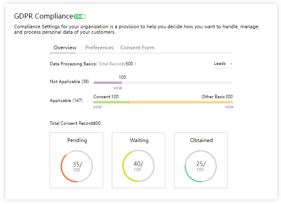The height and width of the screenshot is (204, 281).
Task: Click the Not Applicable (38) label
Action: tap(69, 81)
